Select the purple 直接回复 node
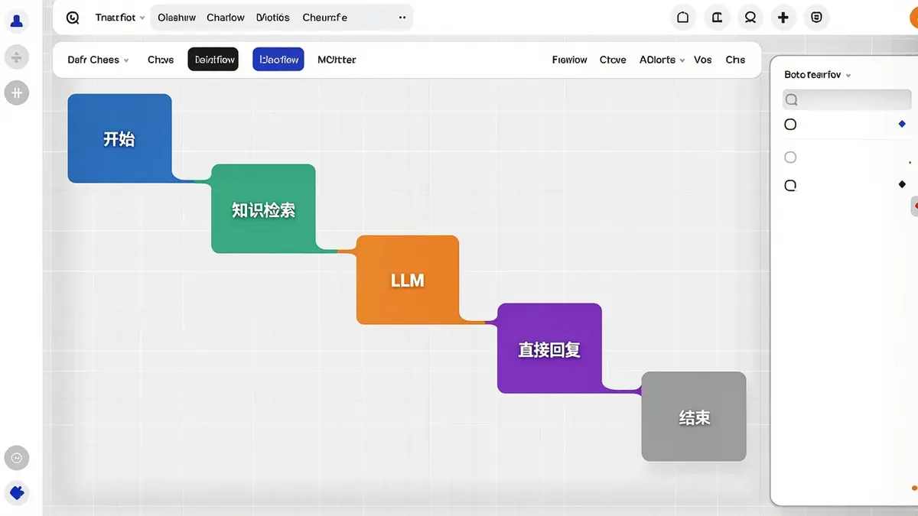The image size is (918, 516). [x=549, y=349]
